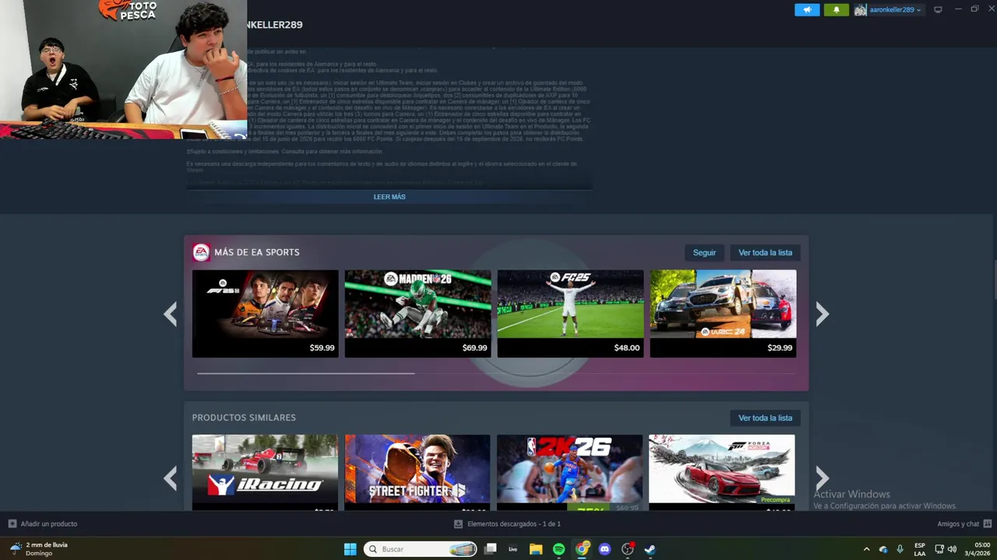
Task: Open the NBA 2K26 game capsule
Action: (570, 472)
